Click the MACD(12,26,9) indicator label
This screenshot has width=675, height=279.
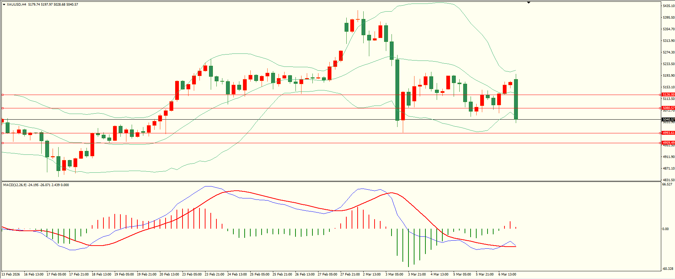click(x=13, y=185)
